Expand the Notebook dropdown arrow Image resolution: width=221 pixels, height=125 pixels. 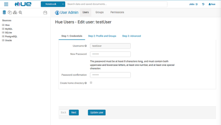click(x=63, y=4)
